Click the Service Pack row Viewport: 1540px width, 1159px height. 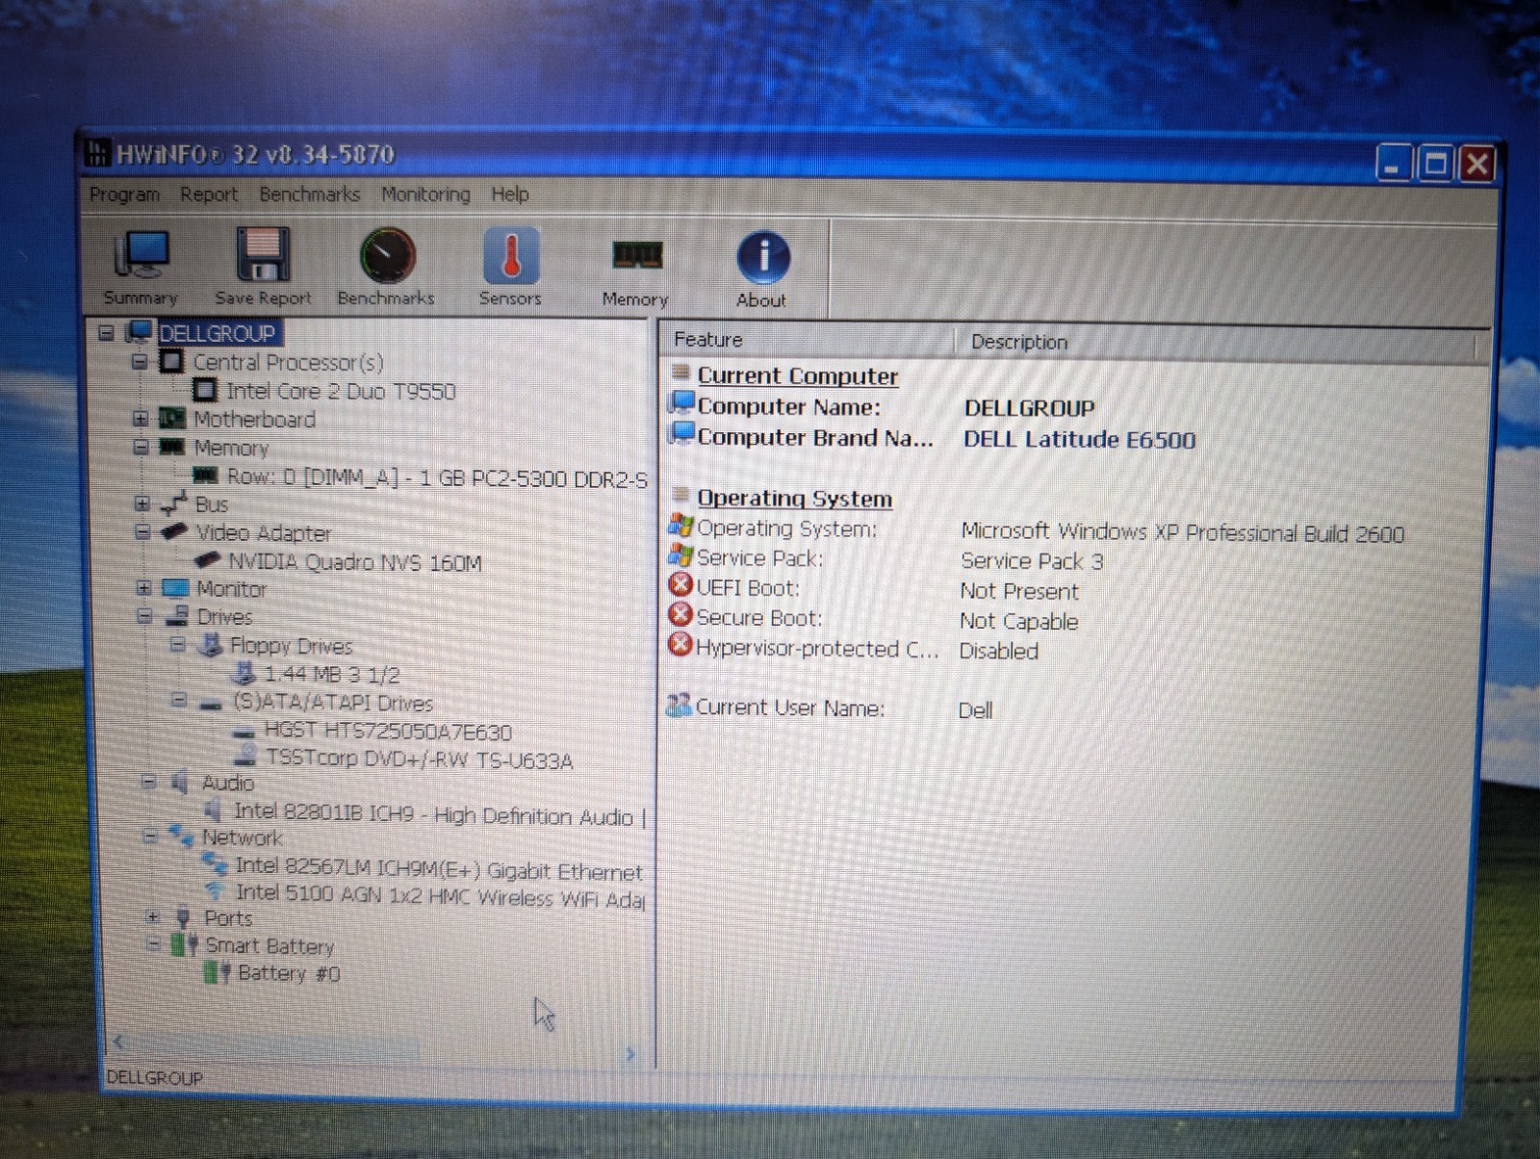point(885,558)
